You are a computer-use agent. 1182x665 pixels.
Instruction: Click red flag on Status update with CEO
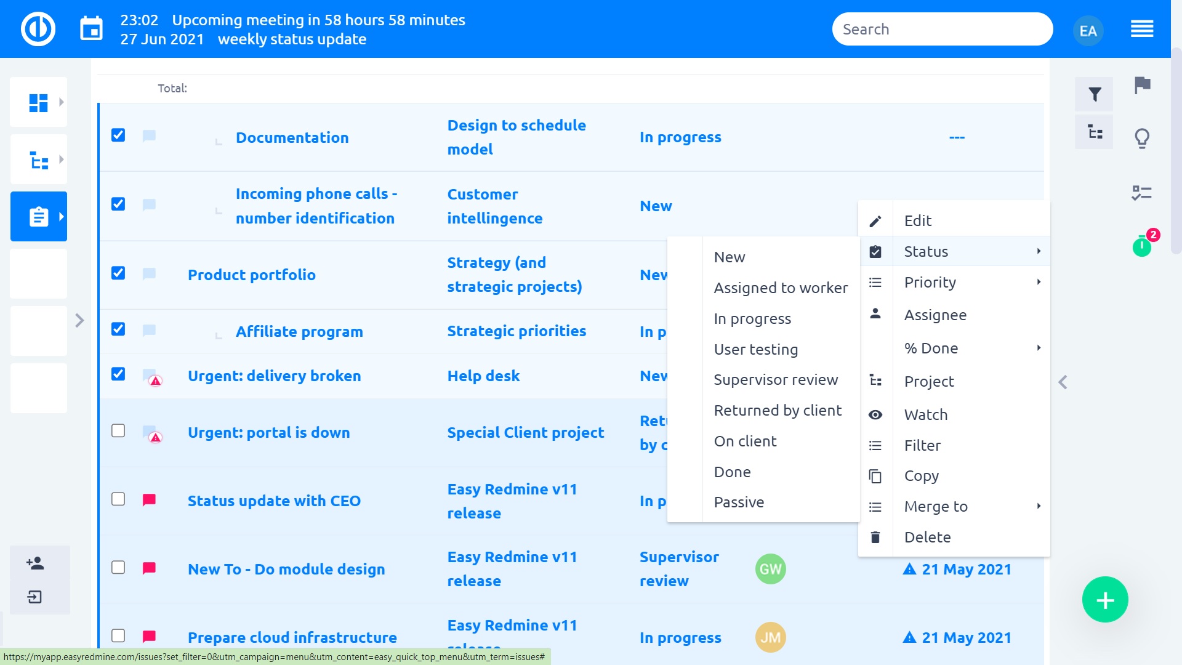tap(149, 500)
